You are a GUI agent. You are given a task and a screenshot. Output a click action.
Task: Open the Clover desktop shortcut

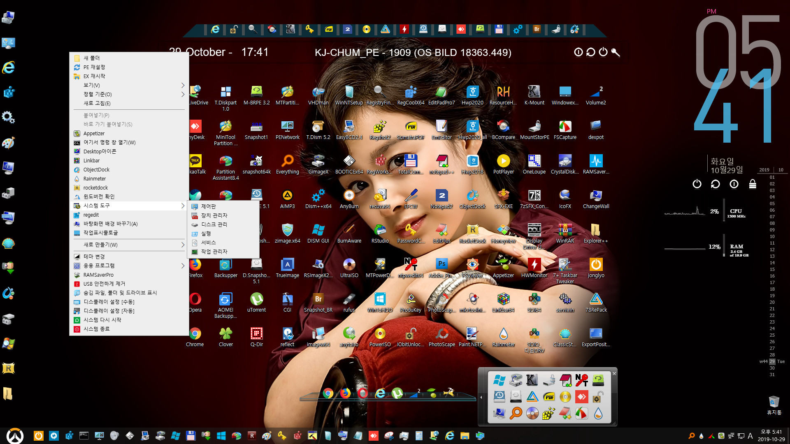click(x=225, y=337)
